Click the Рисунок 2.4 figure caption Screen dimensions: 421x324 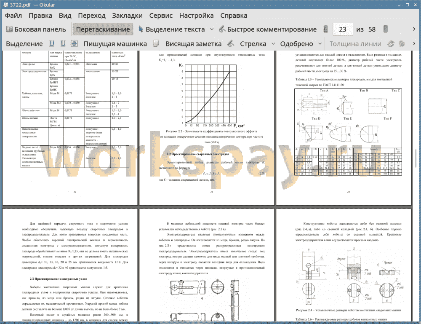click(x=348, y=310)
